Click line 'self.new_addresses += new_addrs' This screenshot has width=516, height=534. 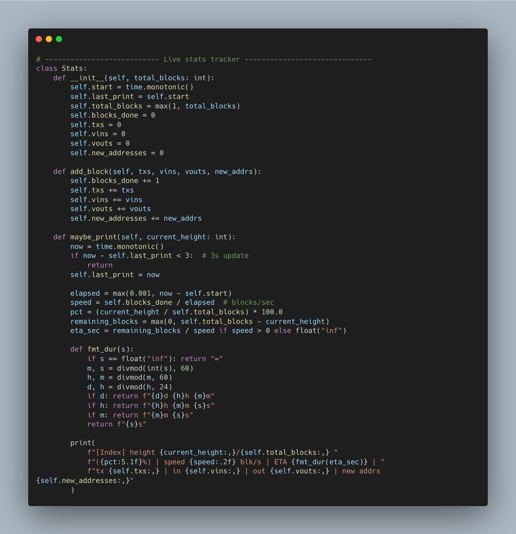click(x=136, y=218)
